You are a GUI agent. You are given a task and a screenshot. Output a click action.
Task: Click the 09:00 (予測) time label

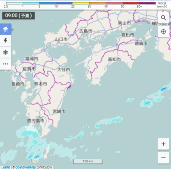coord(18,15)
